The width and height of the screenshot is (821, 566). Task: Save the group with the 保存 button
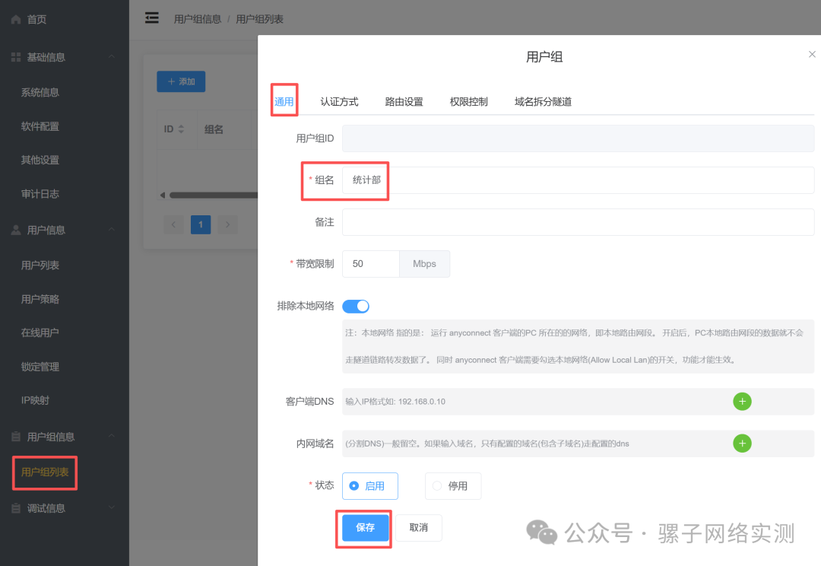[363, 526]
